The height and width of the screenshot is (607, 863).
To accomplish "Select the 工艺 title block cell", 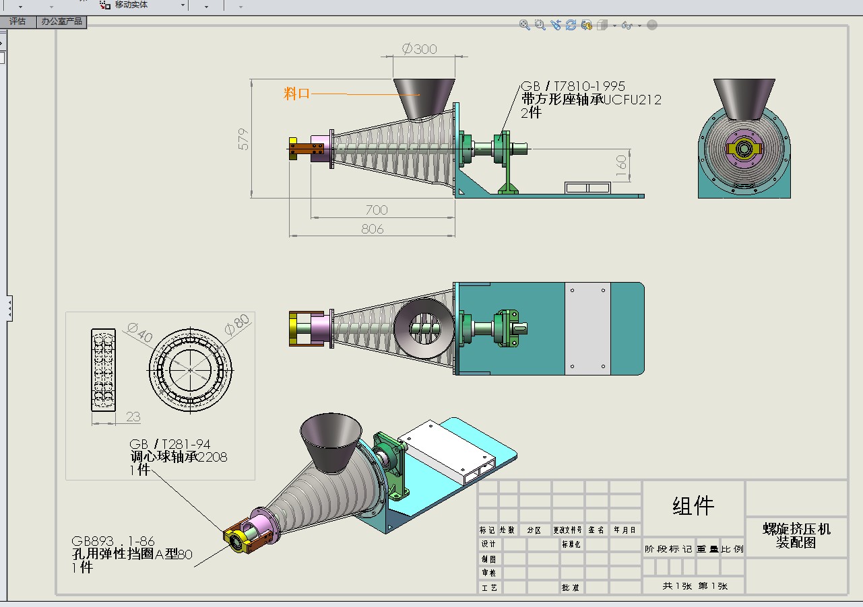I will click(490, 587).
